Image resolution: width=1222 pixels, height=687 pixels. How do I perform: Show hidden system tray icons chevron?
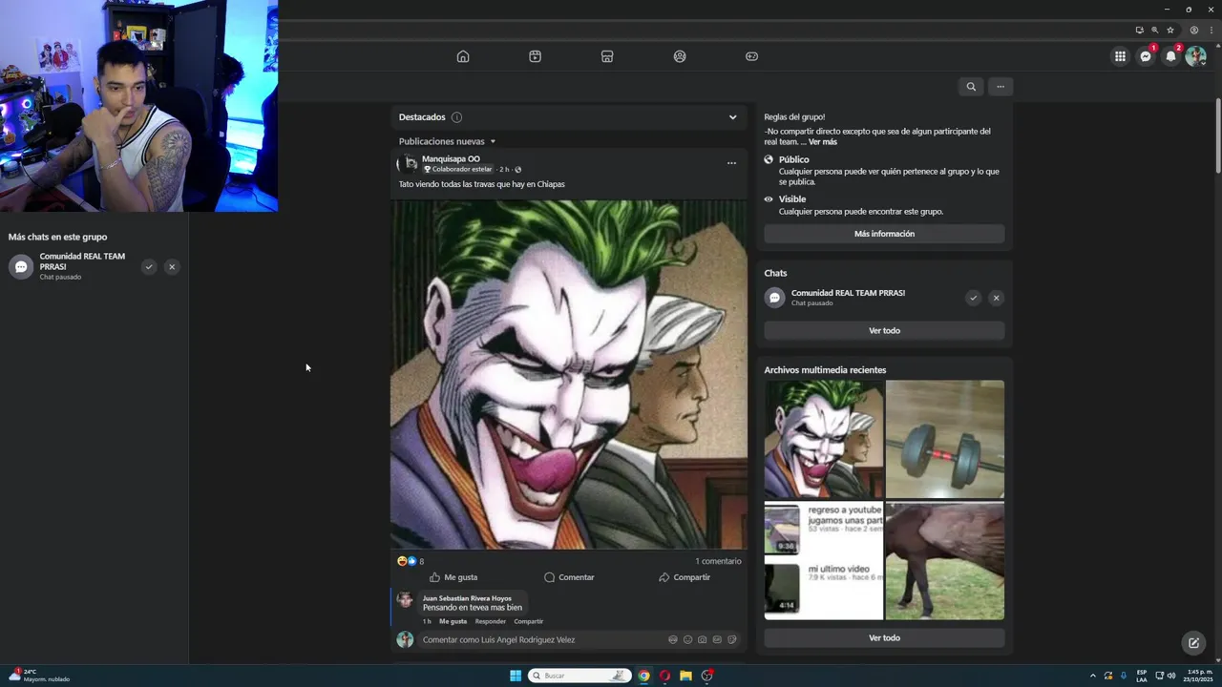tap(1093, 676)
